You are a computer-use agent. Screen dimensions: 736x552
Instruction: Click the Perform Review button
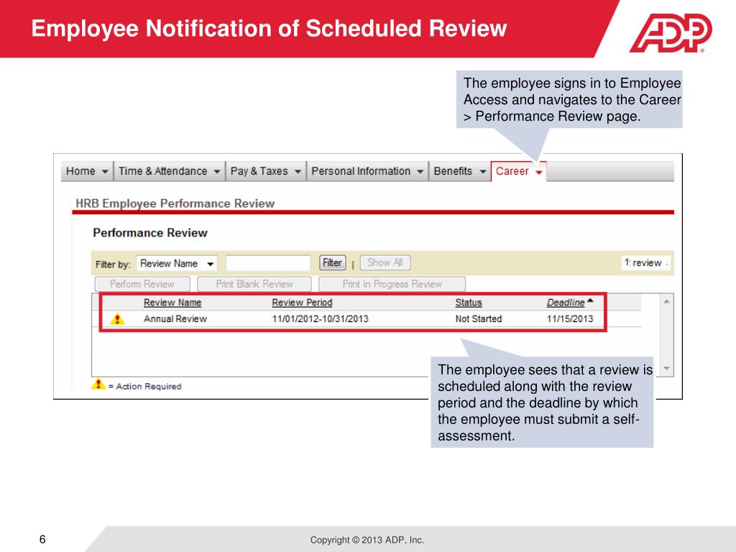tap(142, 284)
